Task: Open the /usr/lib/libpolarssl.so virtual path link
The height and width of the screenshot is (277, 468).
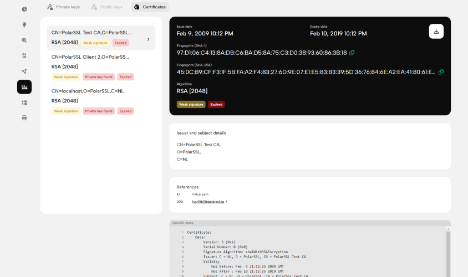Action: [208, 202]
